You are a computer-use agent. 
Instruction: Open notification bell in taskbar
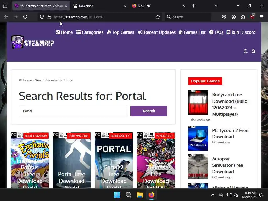[261, 195]
